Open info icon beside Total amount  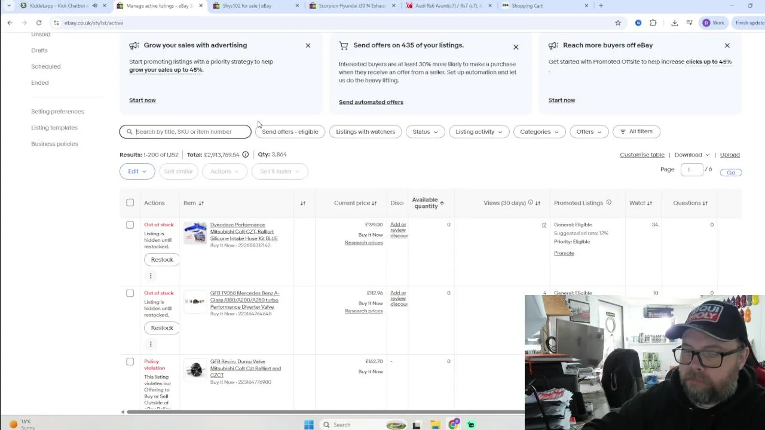coord(245,155)
